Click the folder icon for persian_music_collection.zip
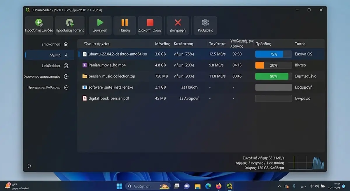The width and height of the screenshot is (350, 191). [x=85, y=76]
